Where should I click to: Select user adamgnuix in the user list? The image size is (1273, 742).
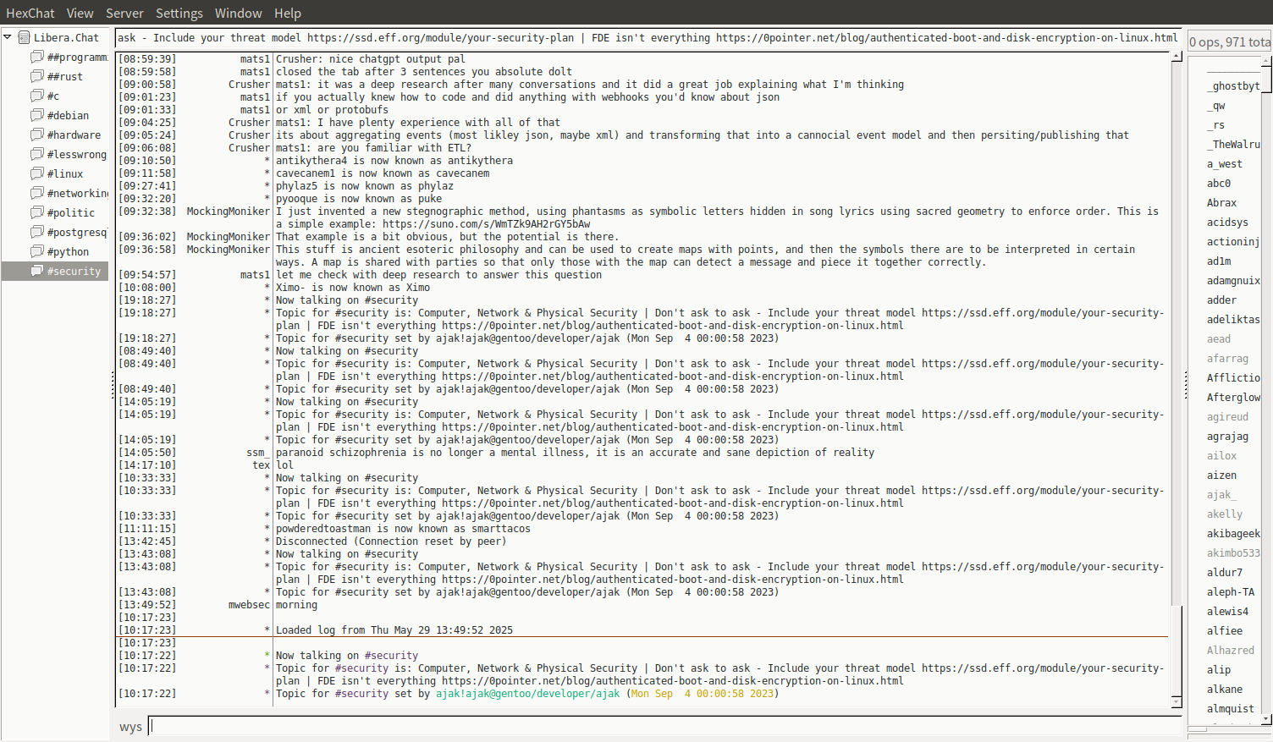tap(1233, 281)
